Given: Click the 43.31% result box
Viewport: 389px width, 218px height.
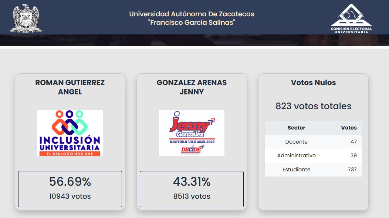Looking at the screenshot, I should pyautogui.click(x=192, y=189).
